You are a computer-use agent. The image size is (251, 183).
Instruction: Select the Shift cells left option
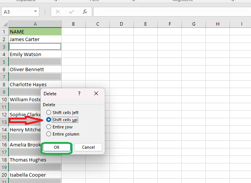point(48,113)
